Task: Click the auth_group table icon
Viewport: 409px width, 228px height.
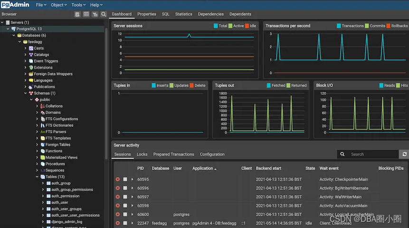Action: [x=48, y=183]
